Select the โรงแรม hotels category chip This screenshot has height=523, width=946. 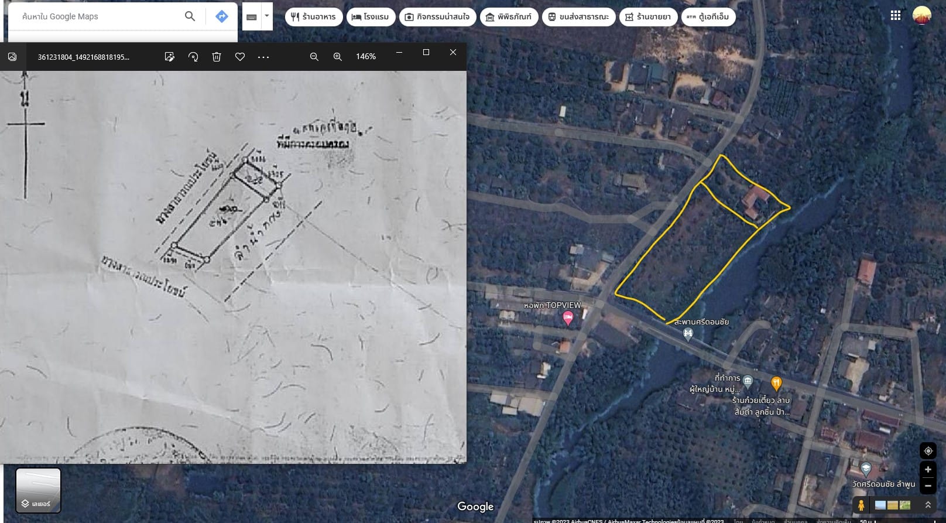pyautogui.click(x=371, y=17)
